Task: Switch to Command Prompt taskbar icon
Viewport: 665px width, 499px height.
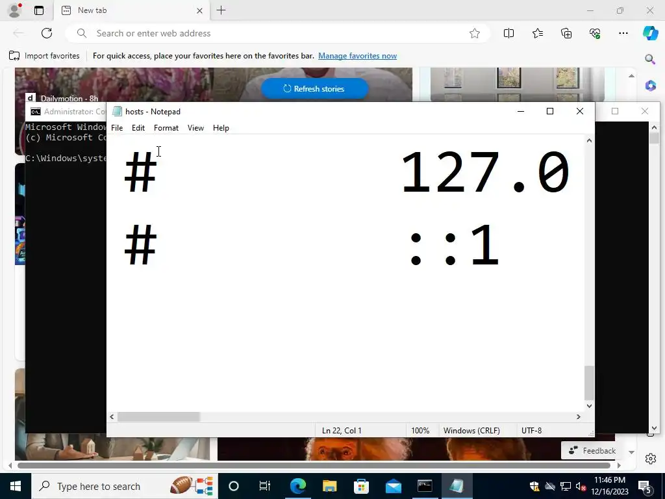Action: 425,486
